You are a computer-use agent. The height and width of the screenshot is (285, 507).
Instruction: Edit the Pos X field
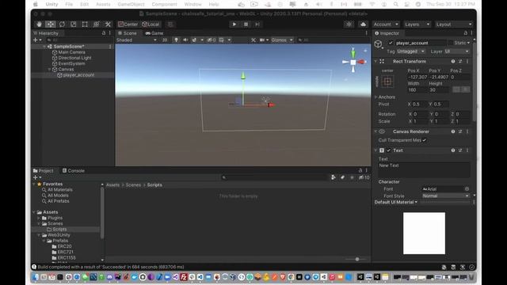click(417, 78)
